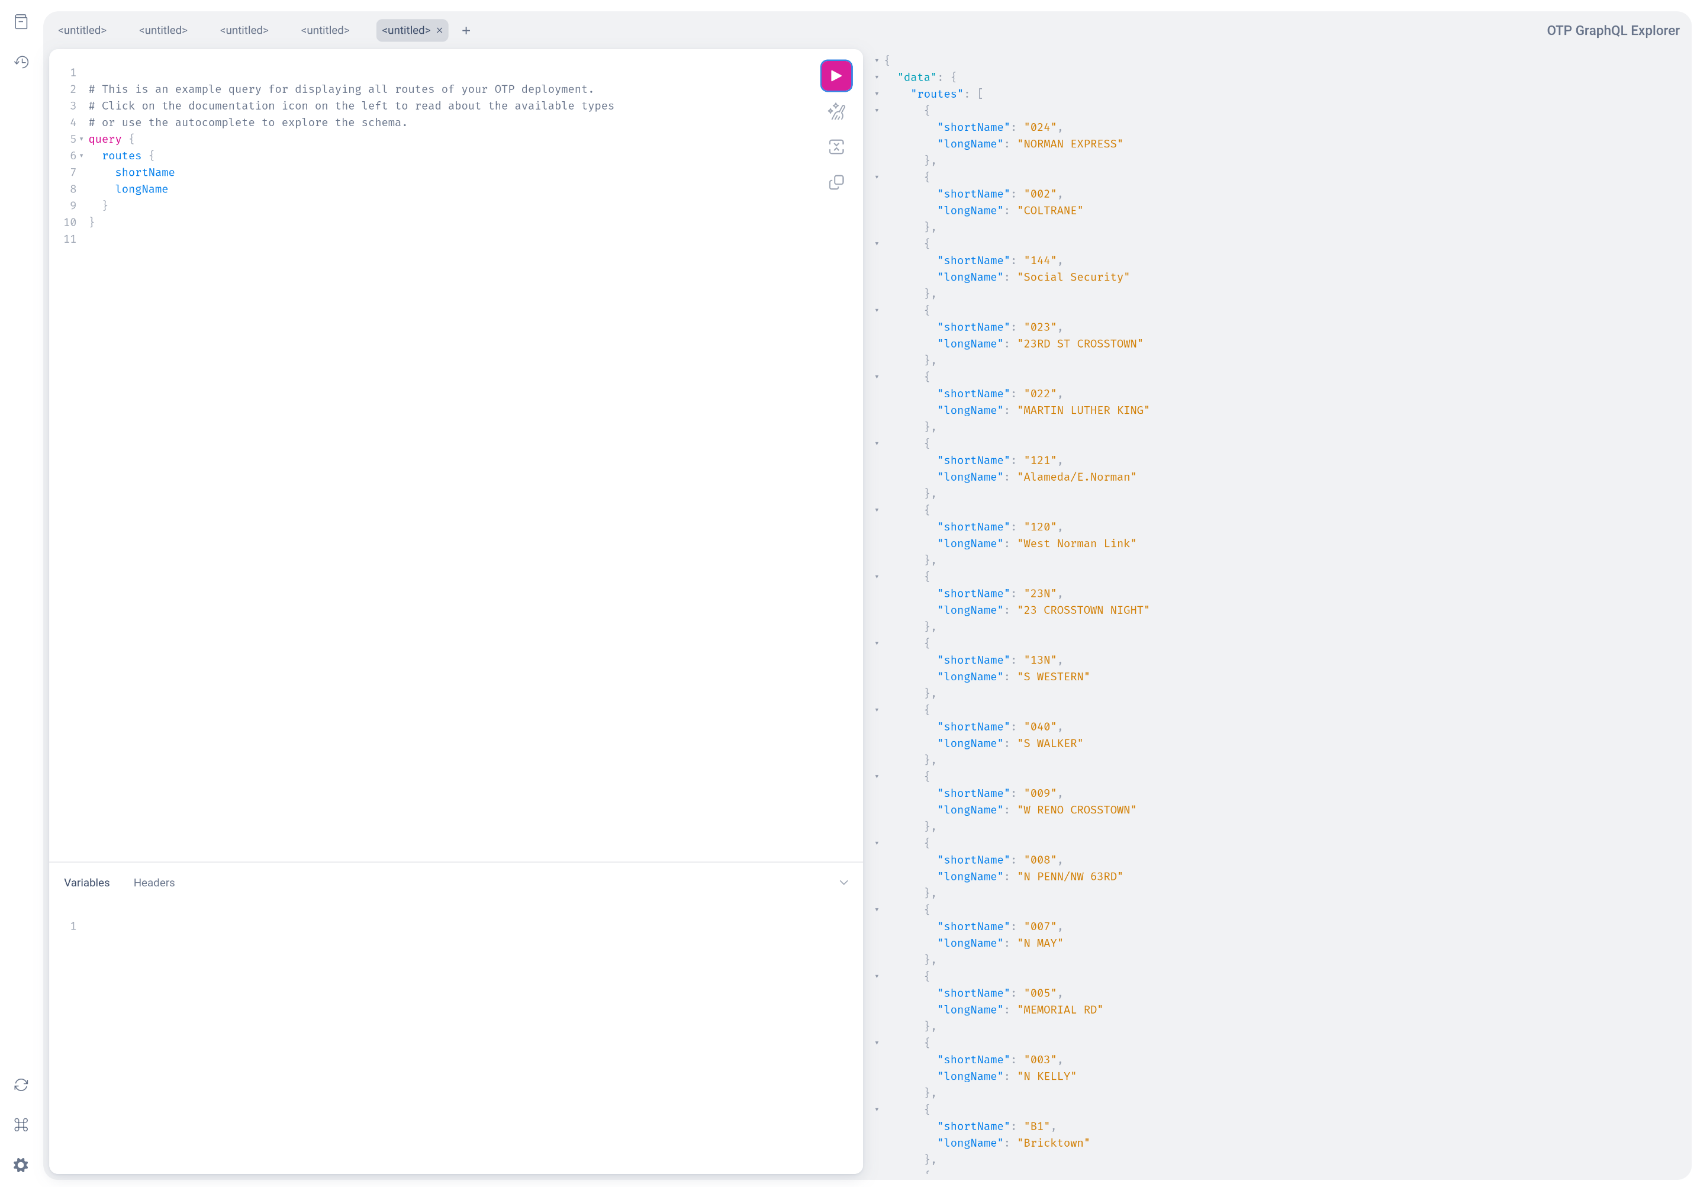
Task: Merge fragments into the query
Action: [836, 146]
